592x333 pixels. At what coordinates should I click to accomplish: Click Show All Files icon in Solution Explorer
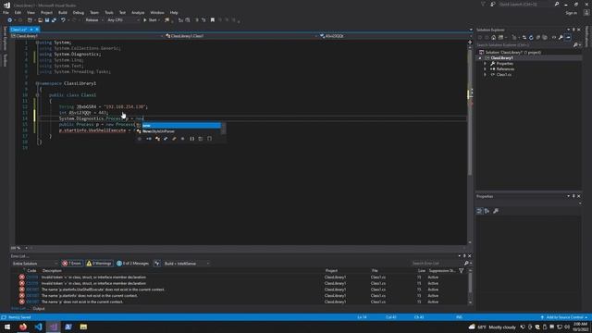coord(545,37)
